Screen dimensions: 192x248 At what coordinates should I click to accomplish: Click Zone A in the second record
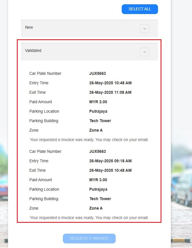(96, 208)
